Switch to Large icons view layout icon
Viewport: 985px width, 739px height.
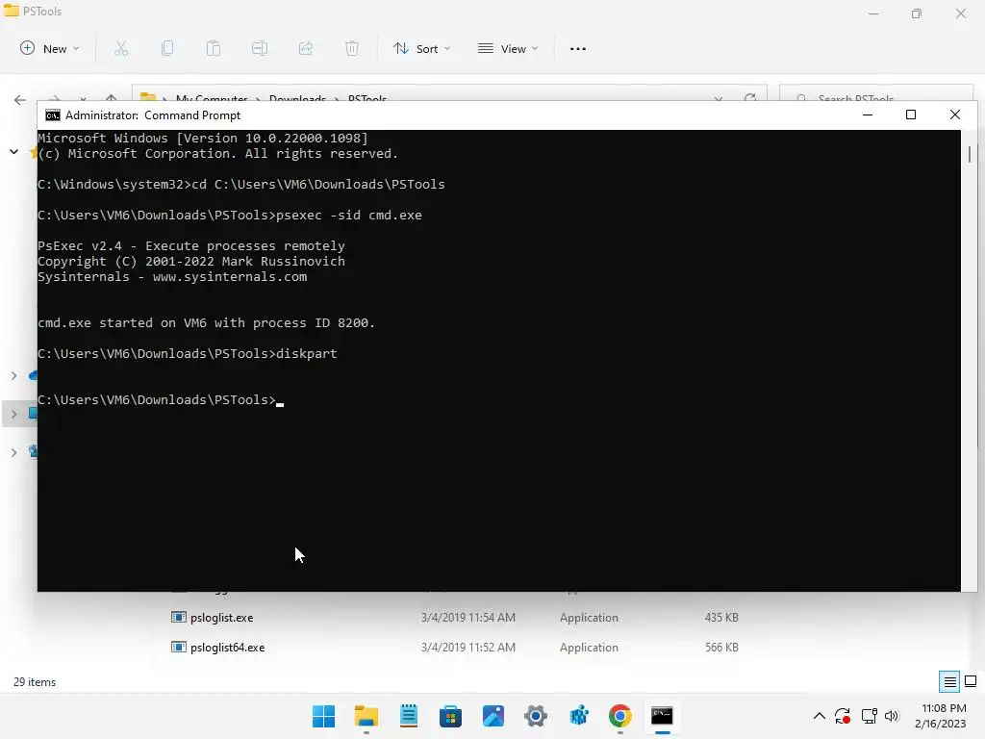[971, 682]
